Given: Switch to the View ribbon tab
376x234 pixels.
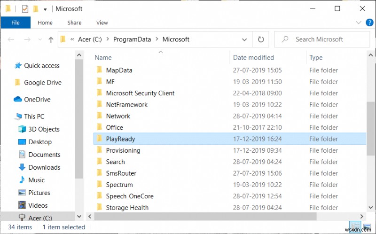Looking at the screenshot, I should (x=102, y=23).
